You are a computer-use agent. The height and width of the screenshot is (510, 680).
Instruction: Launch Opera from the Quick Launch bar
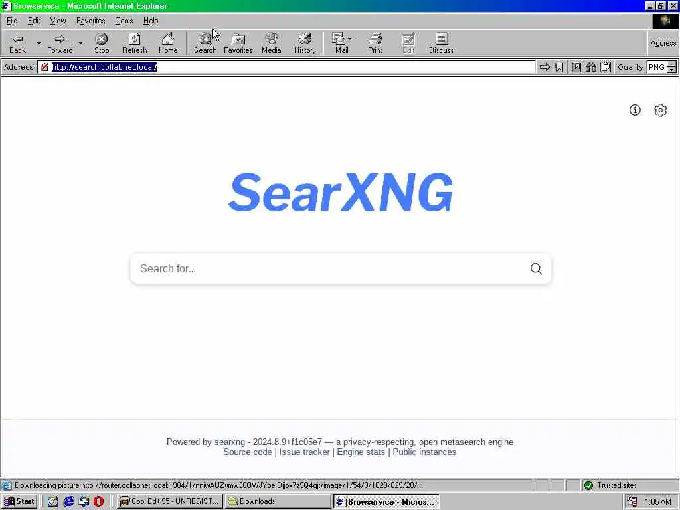click(x=98, y=501)
